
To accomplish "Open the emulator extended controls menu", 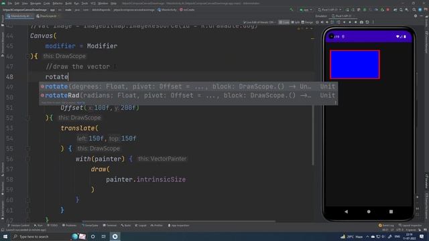I will pyautogui.click(x=373, y=22).
